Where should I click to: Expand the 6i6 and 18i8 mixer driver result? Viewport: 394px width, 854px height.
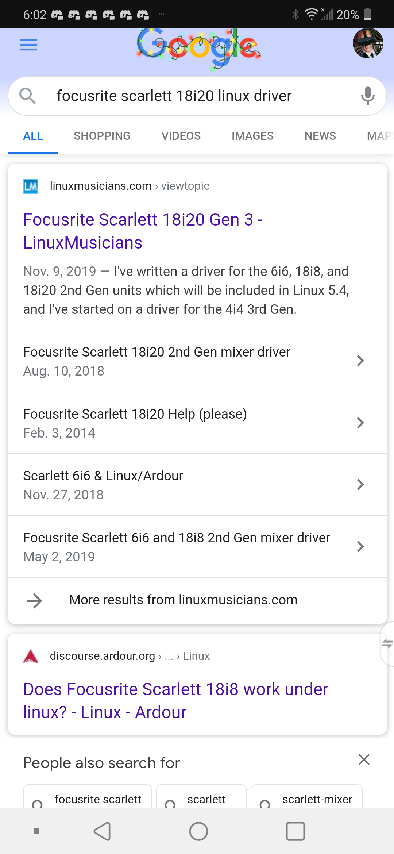197,547
